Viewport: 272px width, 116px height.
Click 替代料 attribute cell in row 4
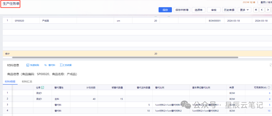(x=61, y=111)
